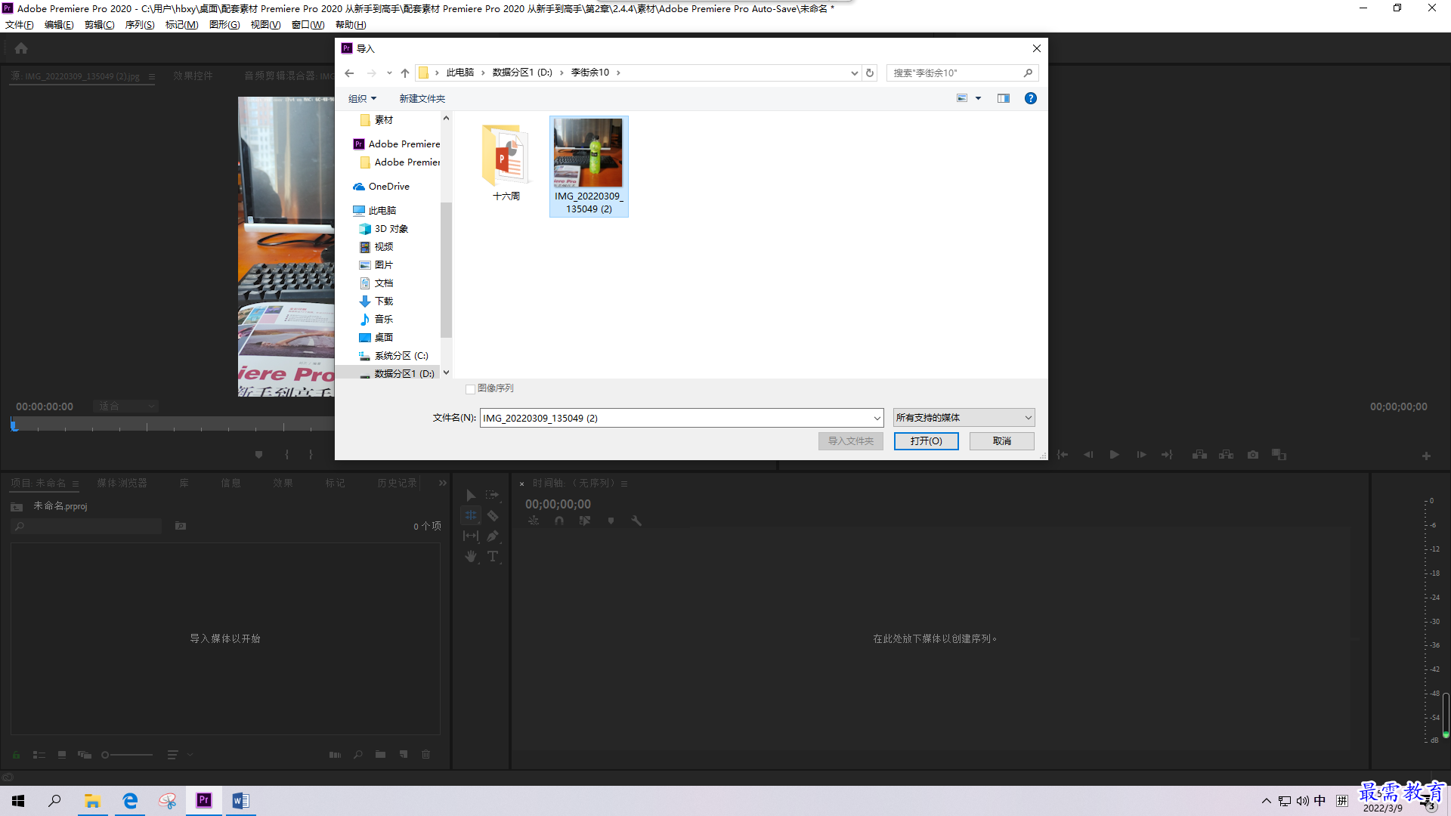Click the Home icon in Premiere

[x=21, y=48]
